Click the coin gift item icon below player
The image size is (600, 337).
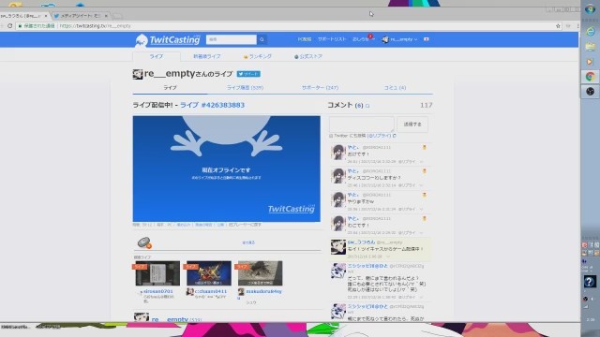tap(144, 242)
